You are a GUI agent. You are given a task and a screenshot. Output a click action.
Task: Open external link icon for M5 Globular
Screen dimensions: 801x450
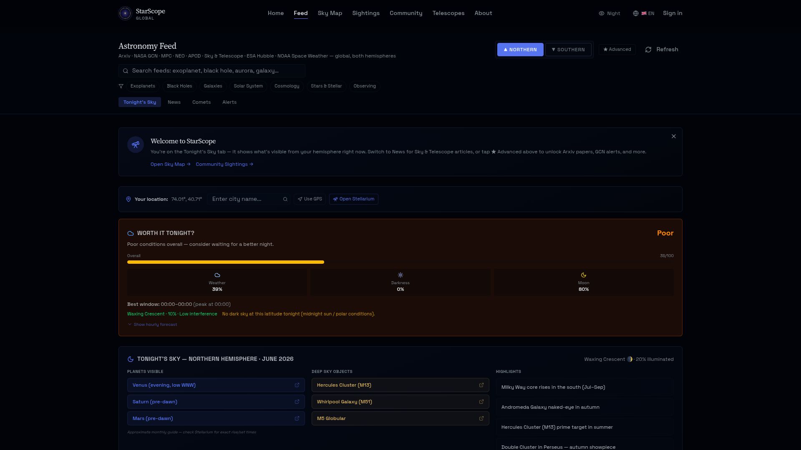(481, 418)
